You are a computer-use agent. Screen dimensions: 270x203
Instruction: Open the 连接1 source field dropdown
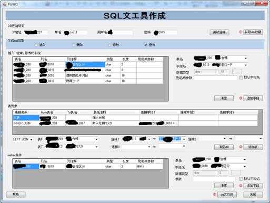click(x=149, y=139)
